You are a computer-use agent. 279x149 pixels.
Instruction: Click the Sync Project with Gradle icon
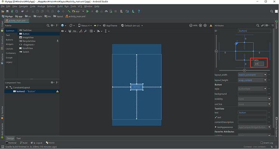click(x=12, y=11)
